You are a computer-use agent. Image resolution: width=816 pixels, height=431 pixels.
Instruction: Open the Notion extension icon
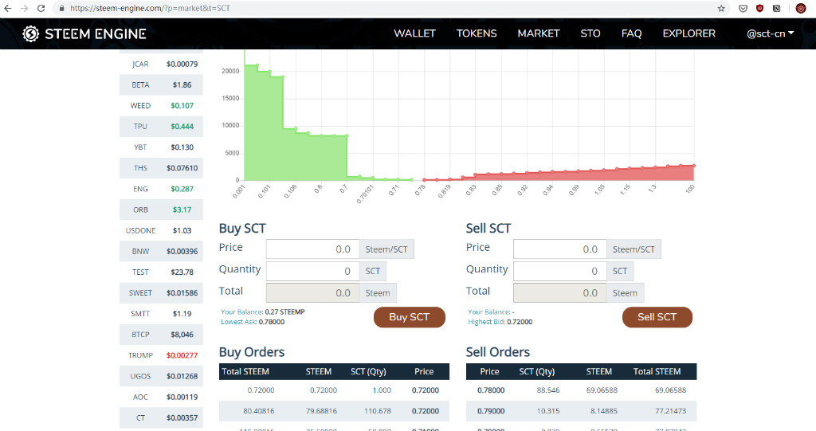coord(776,8)
